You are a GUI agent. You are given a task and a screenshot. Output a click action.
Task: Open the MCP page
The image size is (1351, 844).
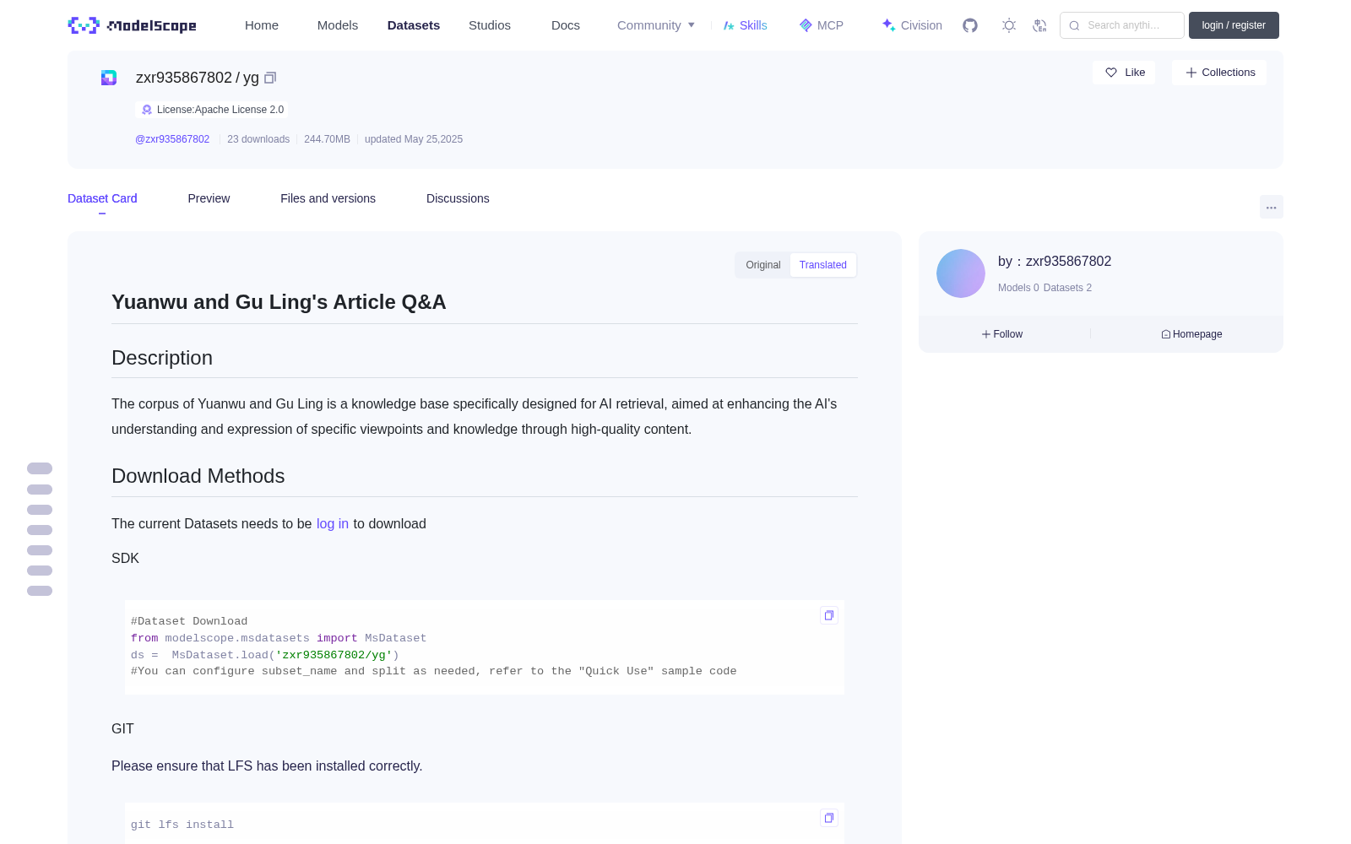coord(821,25)
